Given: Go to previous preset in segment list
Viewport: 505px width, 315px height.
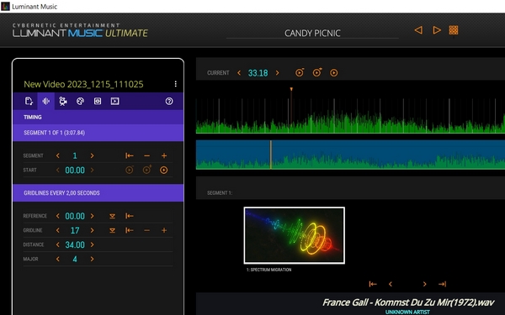Looking at the screenshot, I should [x=391, y=284].
